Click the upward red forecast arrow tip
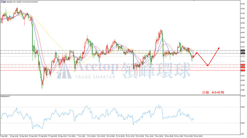The height and width of the screenshot is (138, 247). pos(219,48)
